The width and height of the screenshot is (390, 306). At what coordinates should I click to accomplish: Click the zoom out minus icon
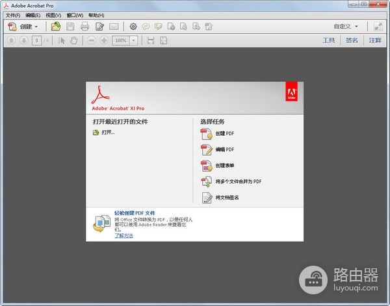(x=92, y=40)
